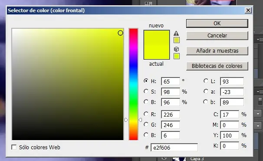Click the H value field showing 65

(171, 81)
